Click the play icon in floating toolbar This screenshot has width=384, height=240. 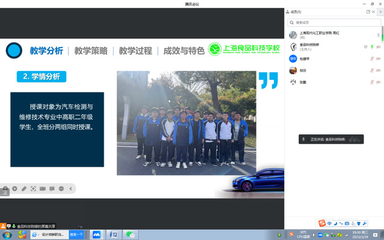click(x=14, y=188)
